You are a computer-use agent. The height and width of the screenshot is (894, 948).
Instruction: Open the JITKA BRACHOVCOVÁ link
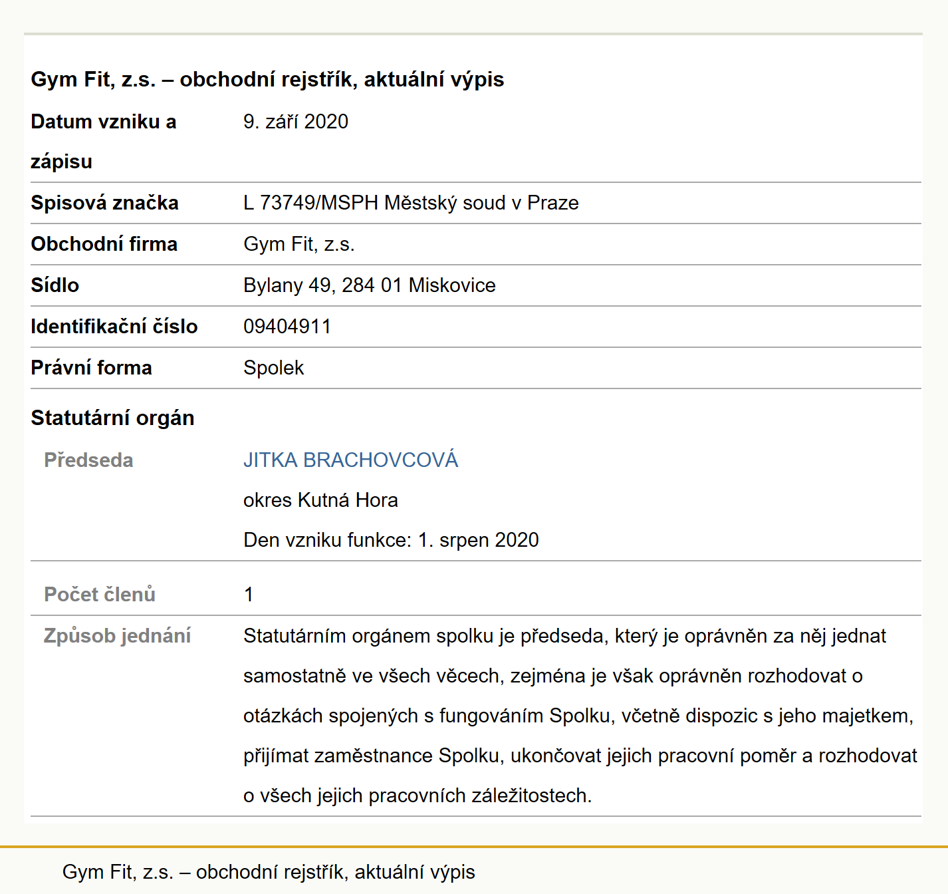click(350, 460)
